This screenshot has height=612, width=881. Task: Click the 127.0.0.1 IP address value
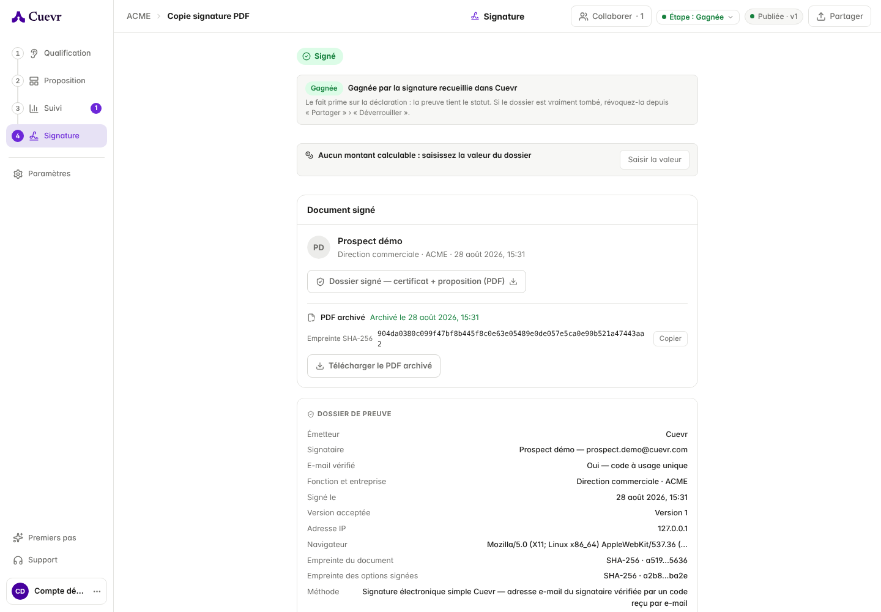click(672, 529)
